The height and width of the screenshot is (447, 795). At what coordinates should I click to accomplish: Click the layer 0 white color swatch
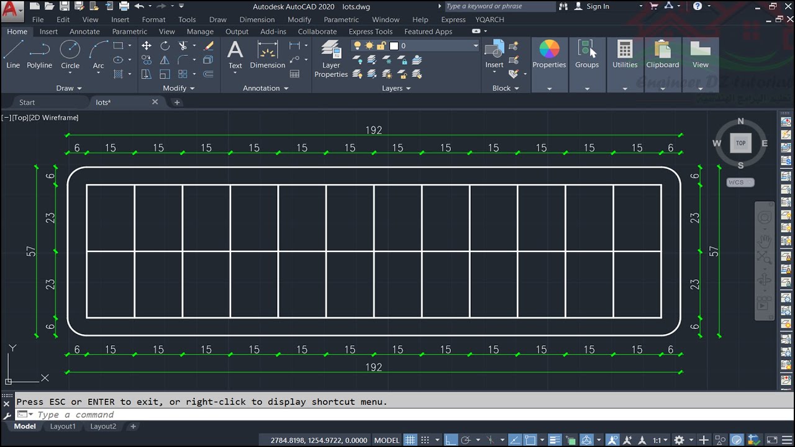[394, 46]
